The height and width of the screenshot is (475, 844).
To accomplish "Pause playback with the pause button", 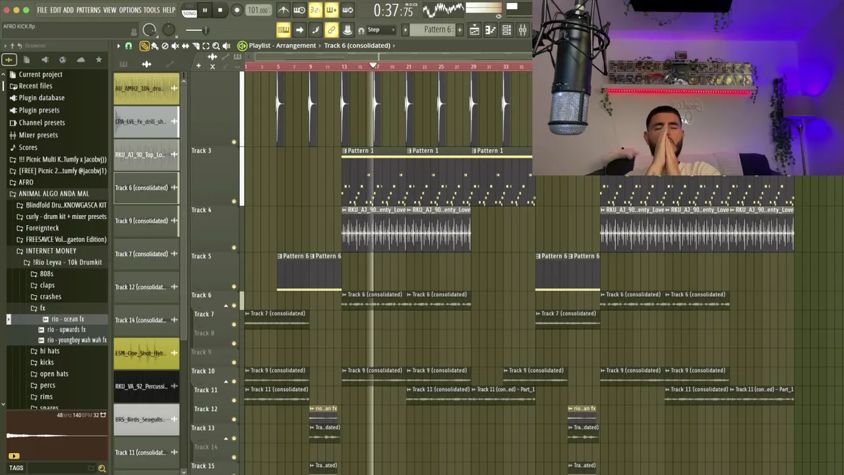I will [x=205, y=11].
